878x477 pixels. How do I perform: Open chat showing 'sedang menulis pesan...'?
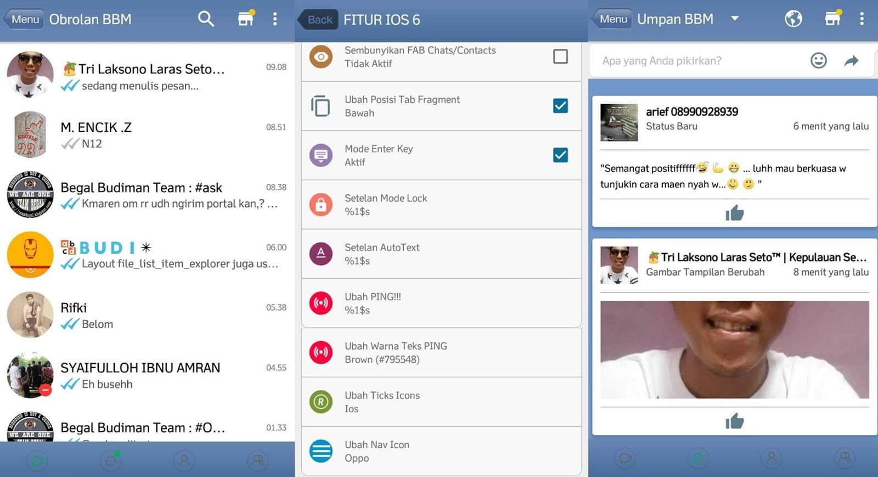147,75
